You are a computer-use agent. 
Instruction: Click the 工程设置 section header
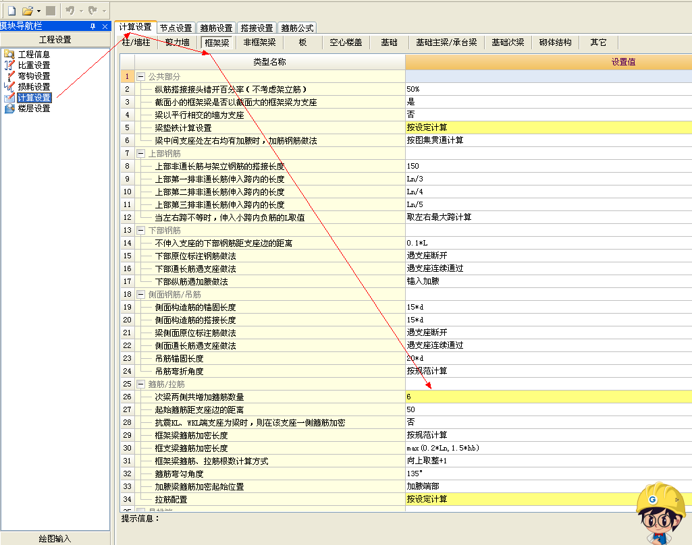55,40
